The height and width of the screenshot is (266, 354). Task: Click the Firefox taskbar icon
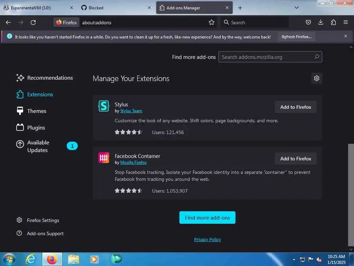point(52,259)
